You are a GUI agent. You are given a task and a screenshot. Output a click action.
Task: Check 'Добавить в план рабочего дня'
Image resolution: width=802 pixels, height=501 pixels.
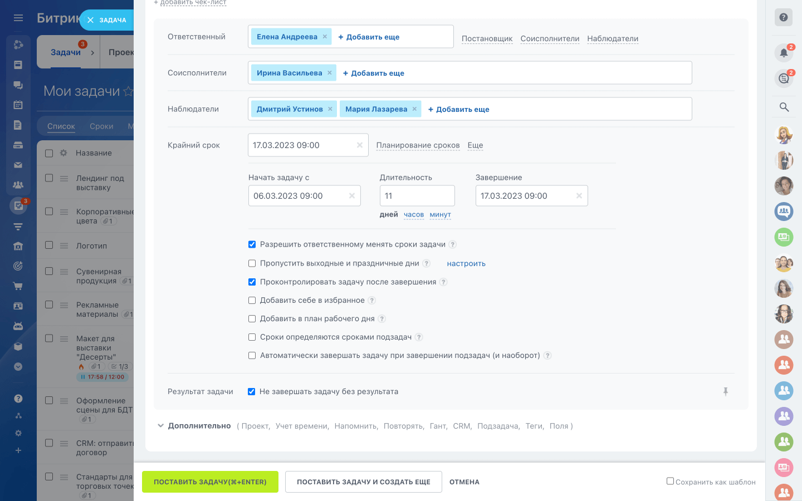coord(252,318)
